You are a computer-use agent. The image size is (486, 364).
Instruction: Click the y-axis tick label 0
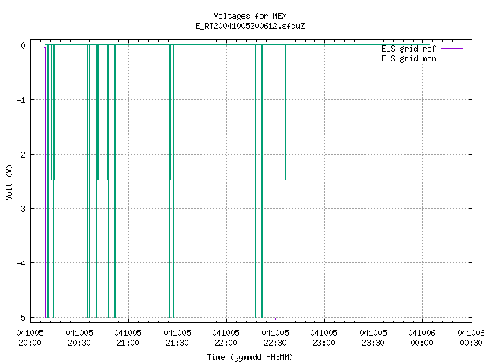[23, 45]
